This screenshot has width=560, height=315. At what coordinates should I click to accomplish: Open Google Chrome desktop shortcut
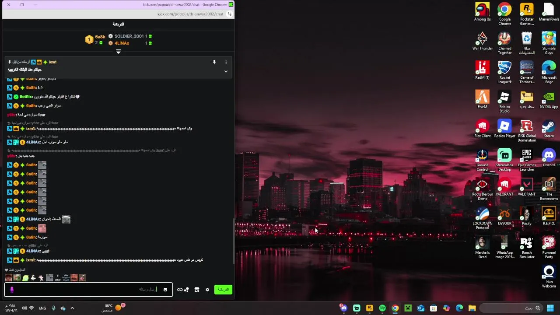(x=505, y=14)
